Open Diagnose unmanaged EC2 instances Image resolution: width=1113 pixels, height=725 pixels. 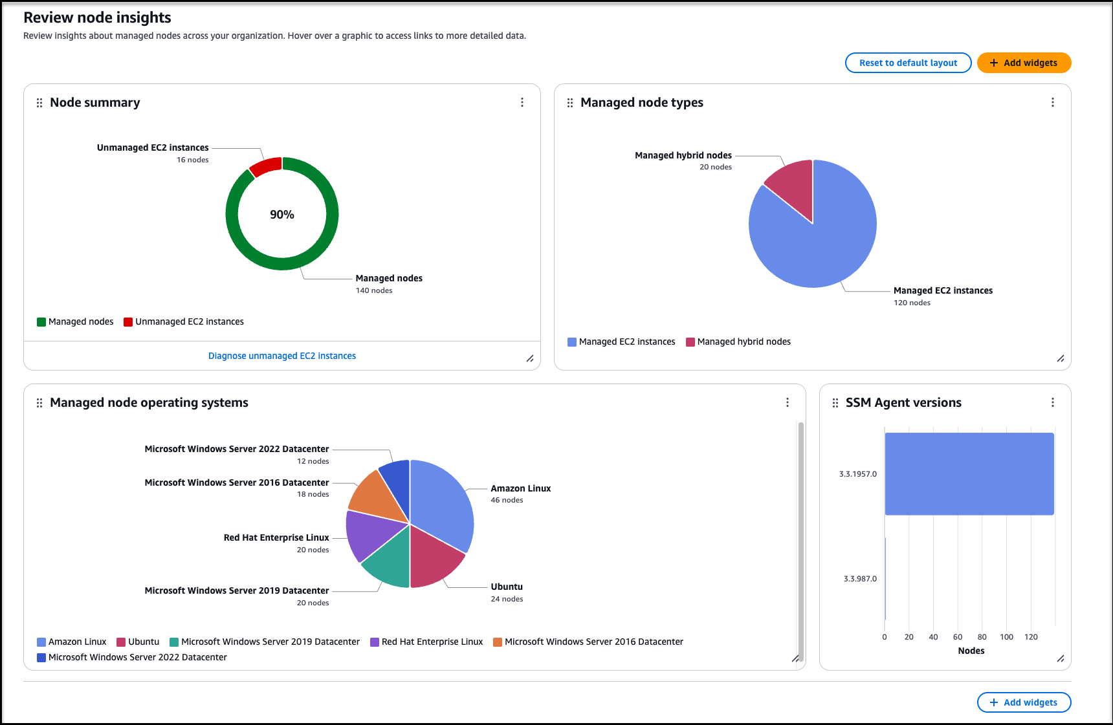(x=281, y=355)
